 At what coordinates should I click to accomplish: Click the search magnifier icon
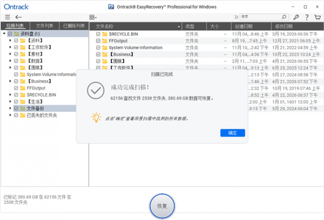click(x=284, y=17)
